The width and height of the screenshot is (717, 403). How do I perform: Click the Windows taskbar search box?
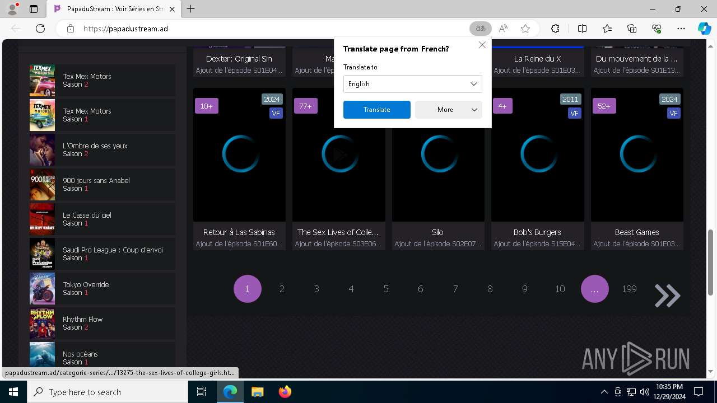click(108, 392)
